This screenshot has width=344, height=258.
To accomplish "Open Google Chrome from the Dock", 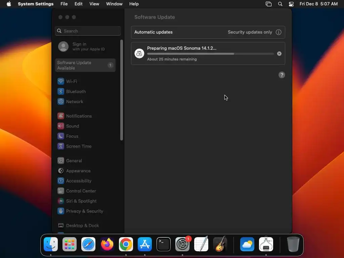I will [x=126, y=244].
